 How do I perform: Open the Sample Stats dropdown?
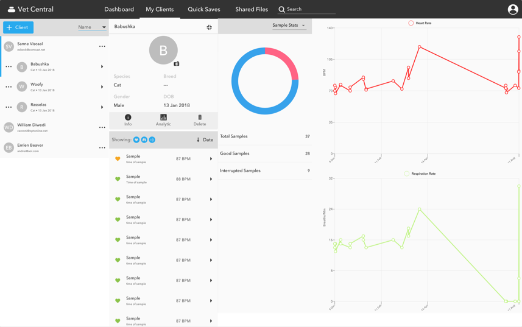coord(289,26)
